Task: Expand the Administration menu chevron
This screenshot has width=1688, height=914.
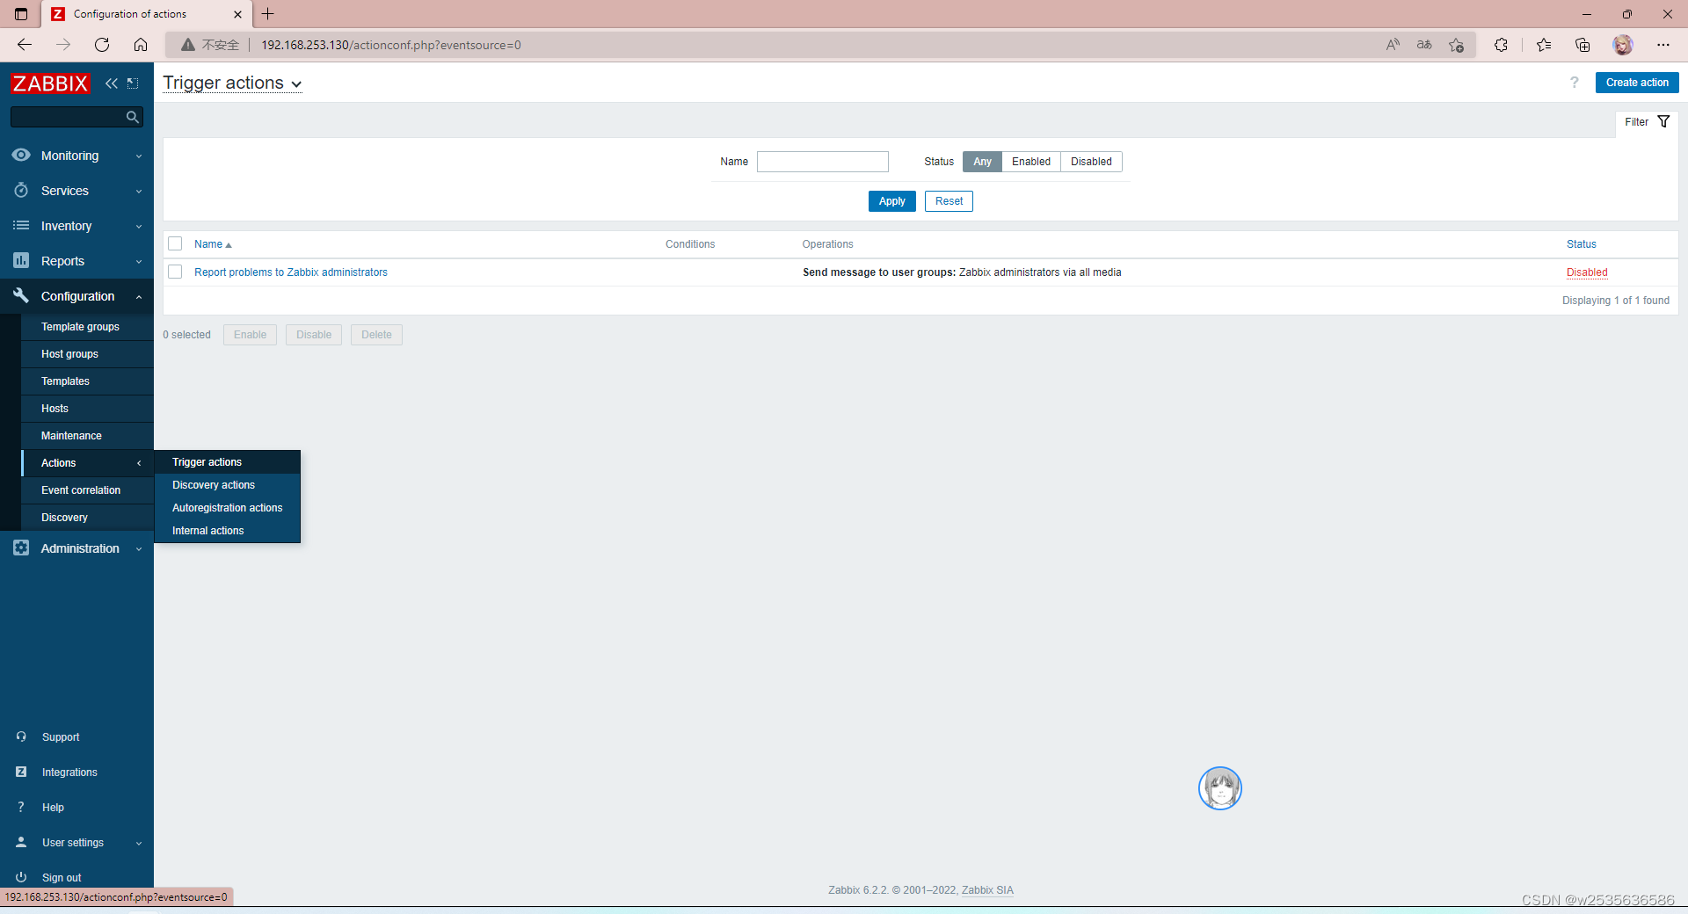Action: tap(139, 549)
